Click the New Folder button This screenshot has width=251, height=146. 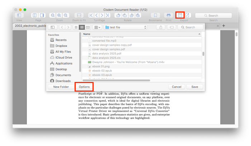tap(61, 87)
